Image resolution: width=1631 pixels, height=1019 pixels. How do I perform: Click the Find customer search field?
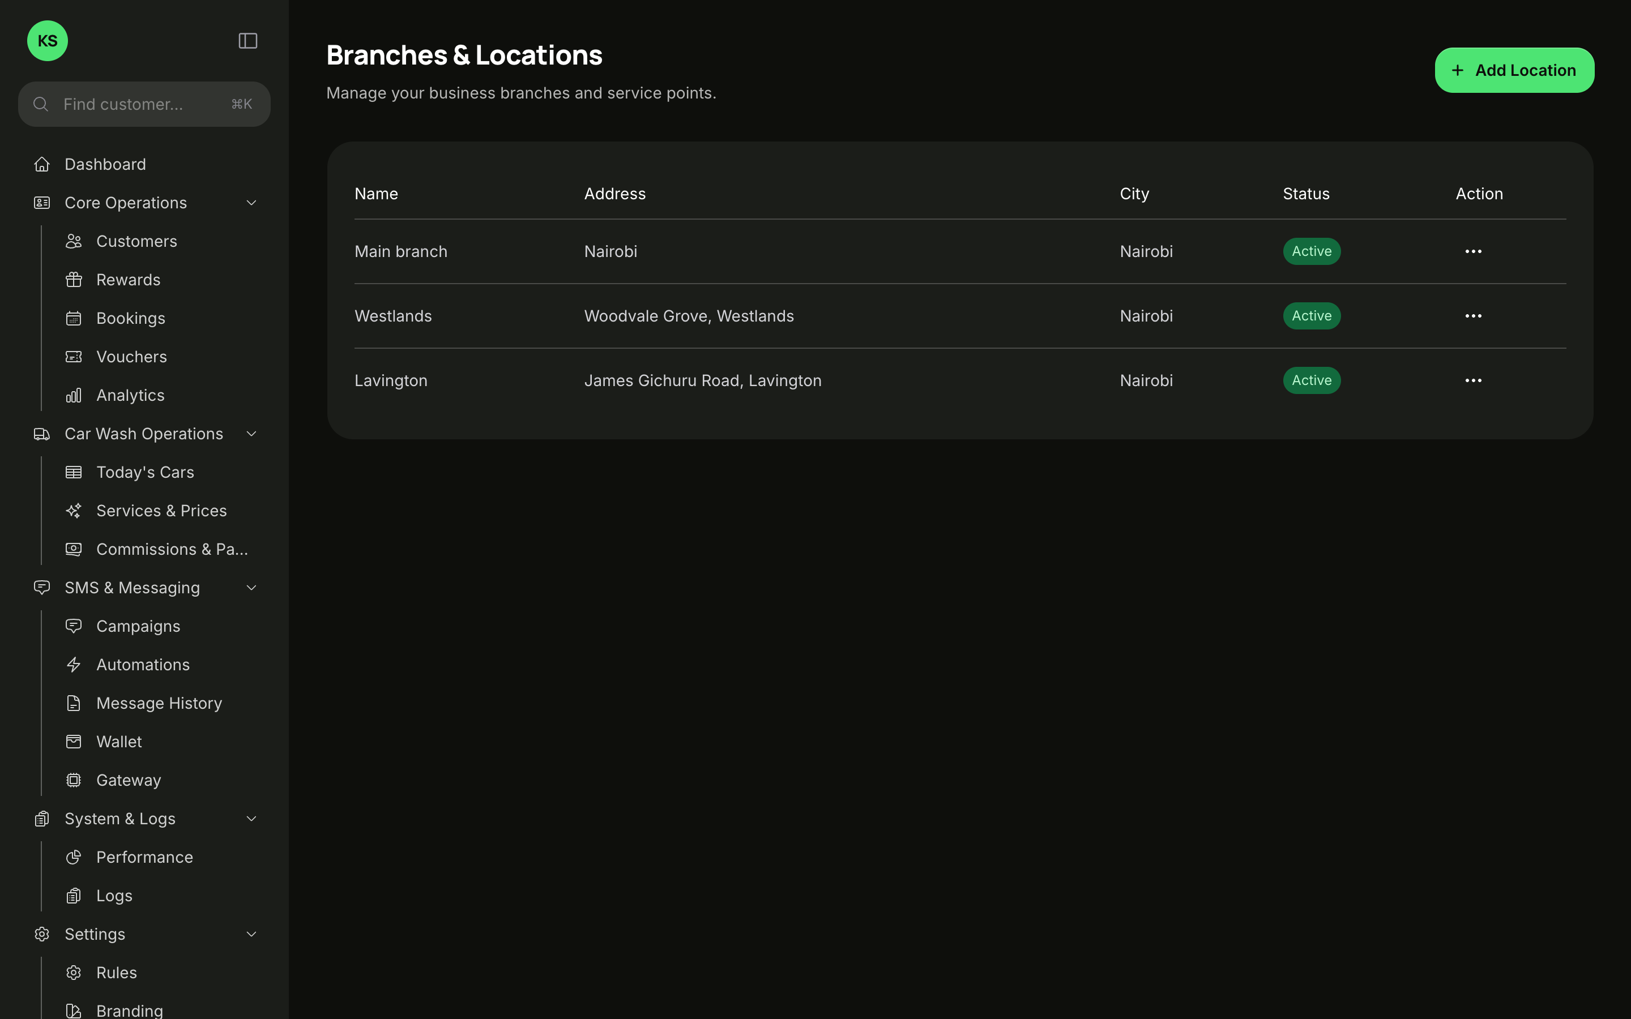click(x=144, y=105)
